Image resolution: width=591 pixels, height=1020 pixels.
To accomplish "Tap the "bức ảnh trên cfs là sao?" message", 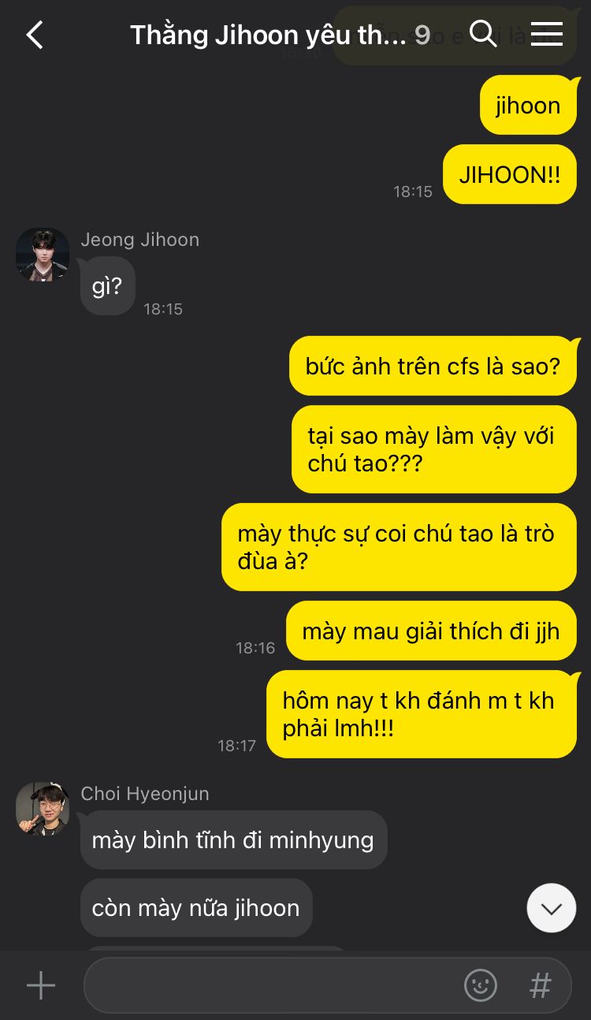I will (433, 366).
